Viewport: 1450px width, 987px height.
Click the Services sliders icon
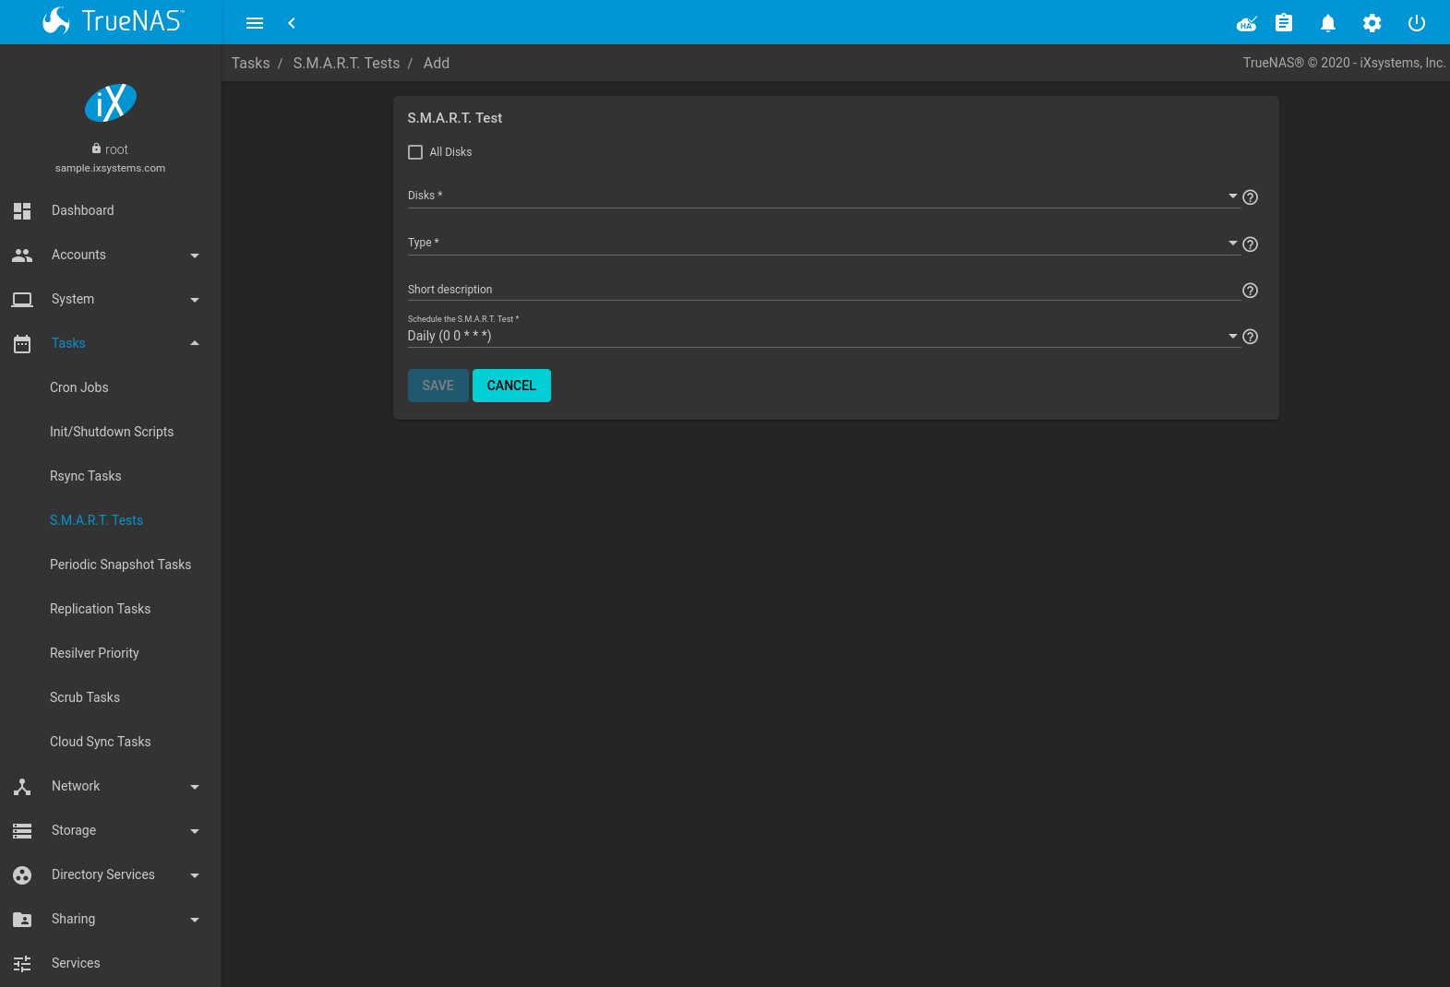pyautogui.click(x=22, y=963)
